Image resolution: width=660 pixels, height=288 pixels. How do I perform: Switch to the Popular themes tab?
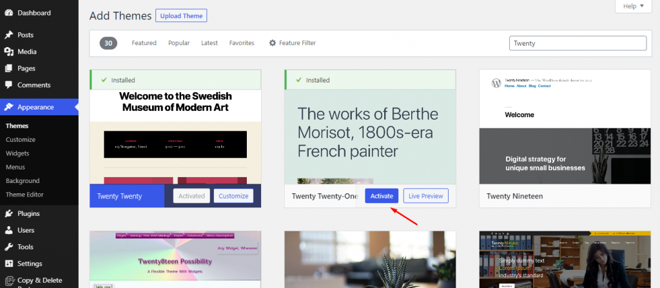pyautogui.click(x=179, y=43)
